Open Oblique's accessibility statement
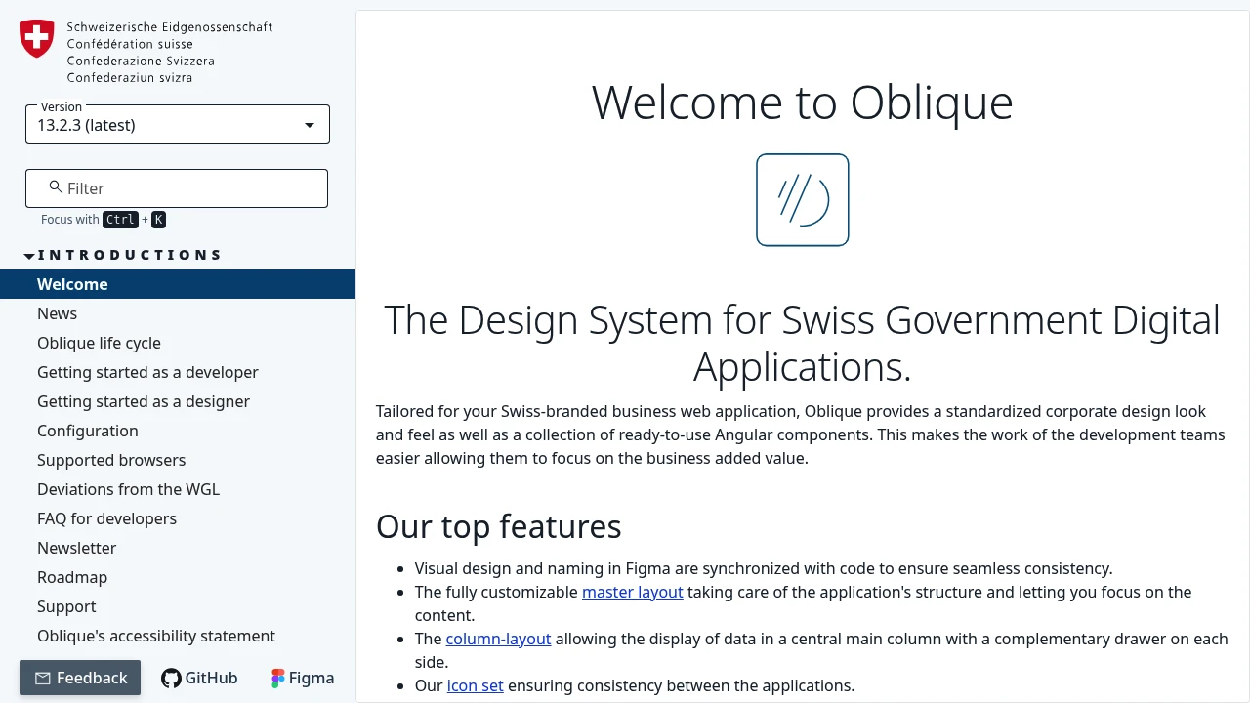Image resolution: width=1250 pixels, height=703 pixels. click(155, 636)
